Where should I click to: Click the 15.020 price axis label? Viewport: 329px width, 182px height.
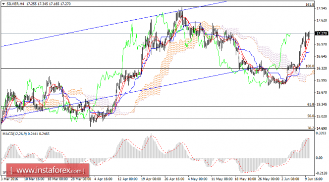point(322,116)
